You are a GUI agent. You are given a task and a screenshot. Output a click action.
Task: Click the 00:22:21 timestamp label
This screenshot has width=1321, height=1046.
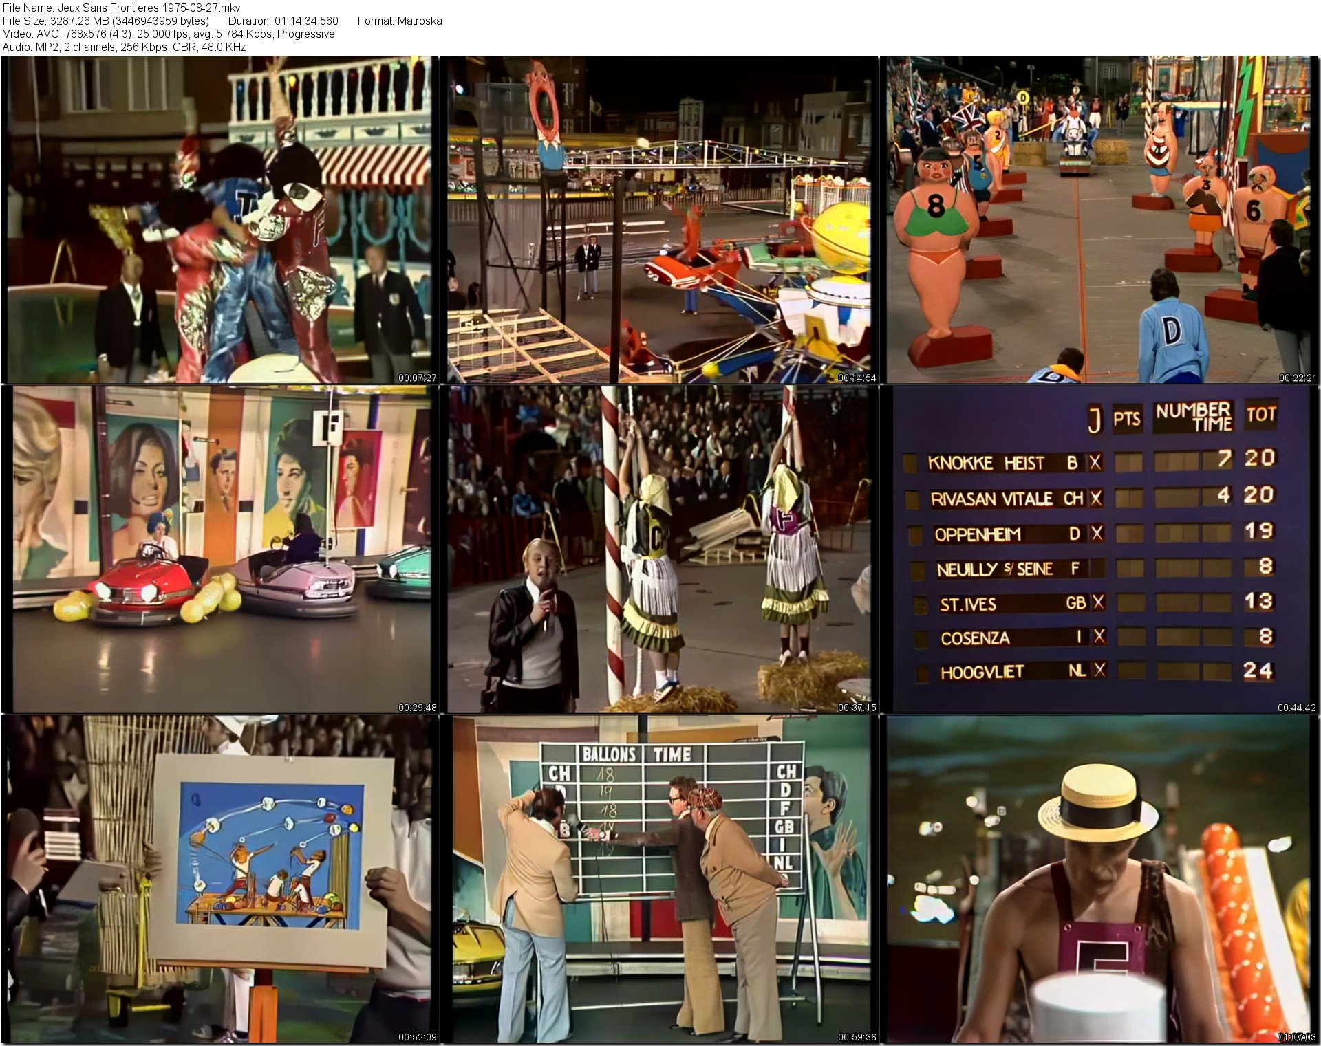[1297, 378]
